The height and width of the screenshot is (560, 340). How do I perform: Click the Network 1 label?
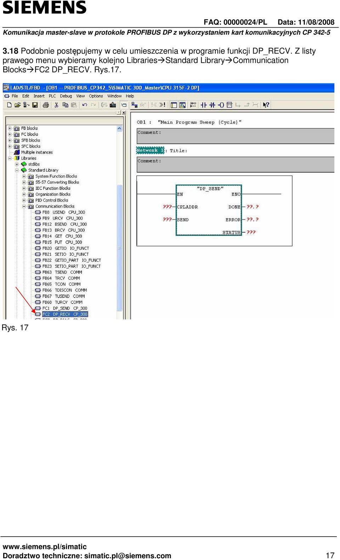point(150,150)
